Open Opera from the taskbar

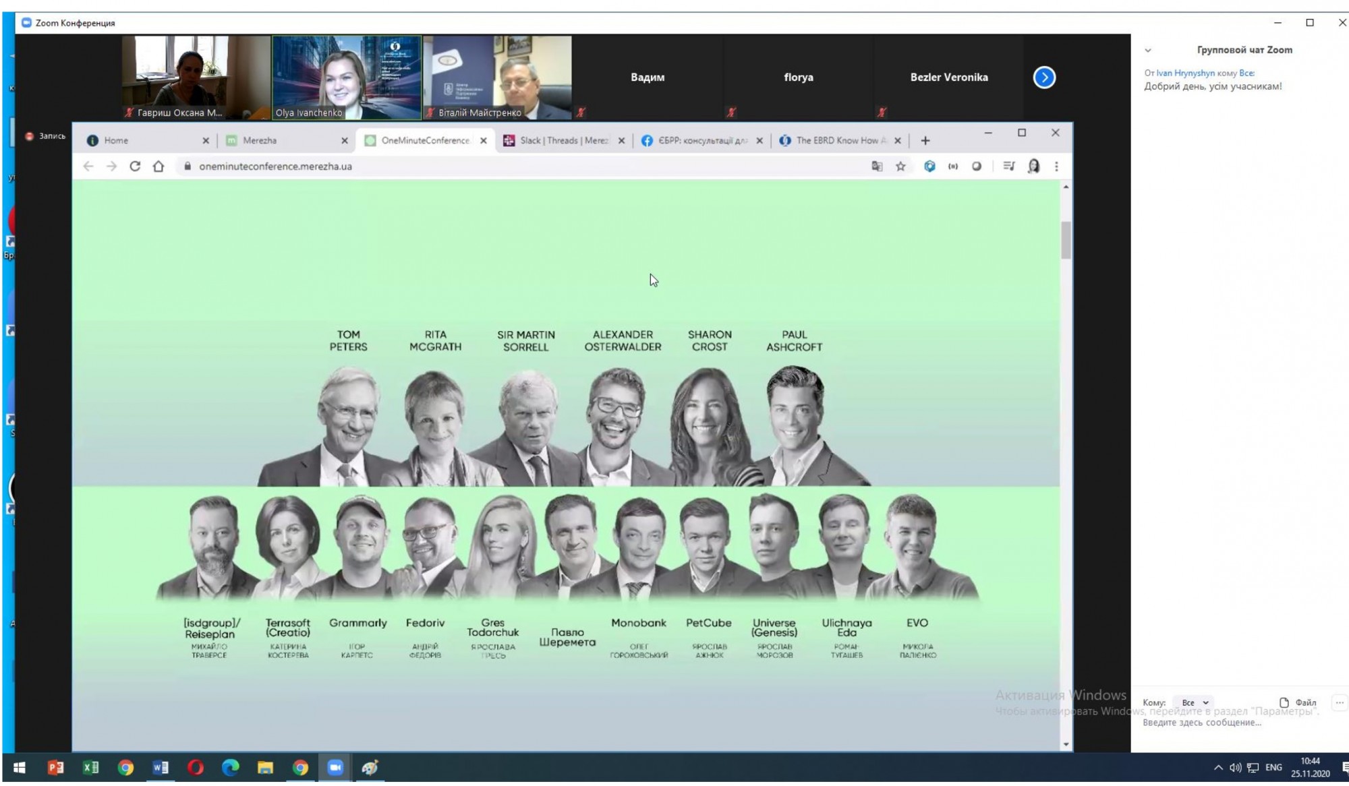(196, 767)
